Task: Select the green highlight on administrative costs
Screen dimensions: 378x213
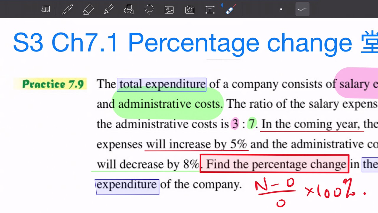Action: pyautogui.click(x=167, y=104)
